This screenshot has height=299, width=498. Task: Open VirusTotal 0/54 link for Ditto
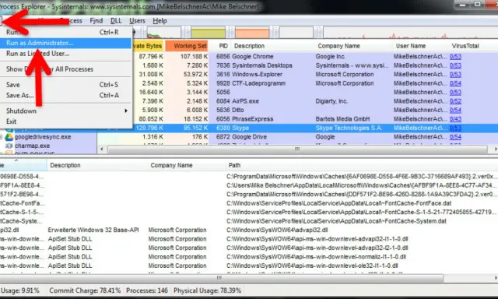pyautogui.click(x=455, y=110)
